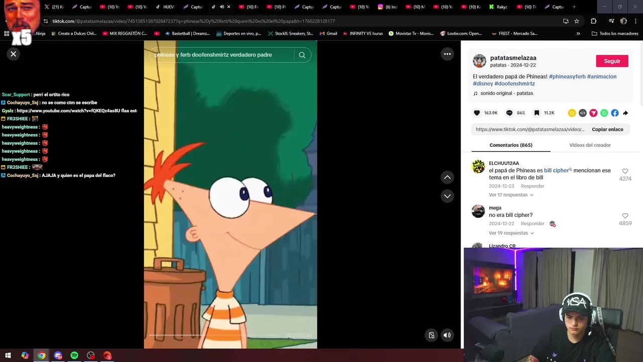Open the #animacion hashtag
Image resolution: width=643 pixels, height=362 pixels.
601,76
